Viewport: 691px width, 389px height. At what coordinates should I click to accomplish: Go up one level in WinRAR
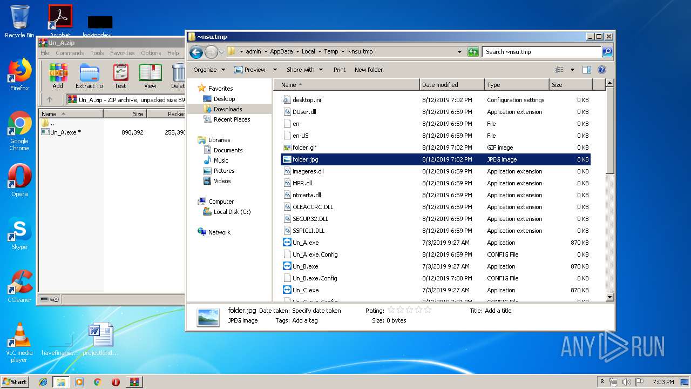[50, 99]
